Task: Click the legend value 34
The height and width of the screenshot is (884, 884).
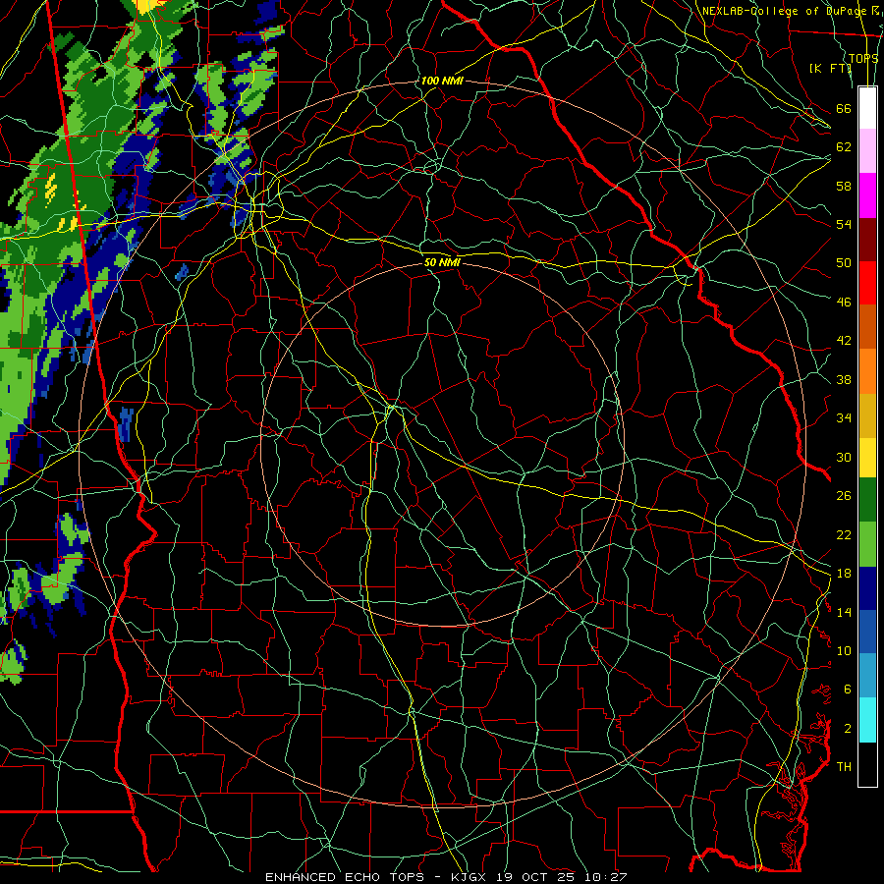Action: click(x=844, y=418)
